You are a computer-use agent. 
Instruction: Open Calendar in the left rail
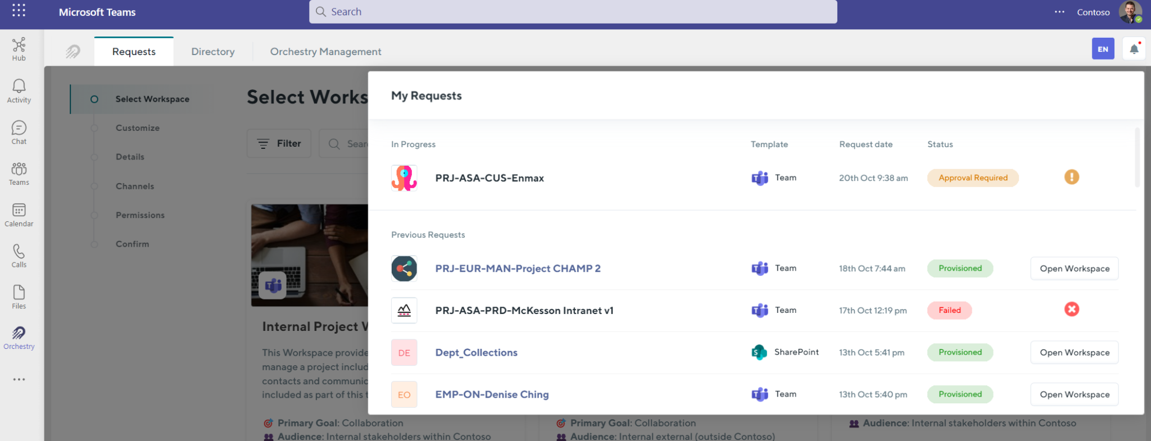(19, 215)
